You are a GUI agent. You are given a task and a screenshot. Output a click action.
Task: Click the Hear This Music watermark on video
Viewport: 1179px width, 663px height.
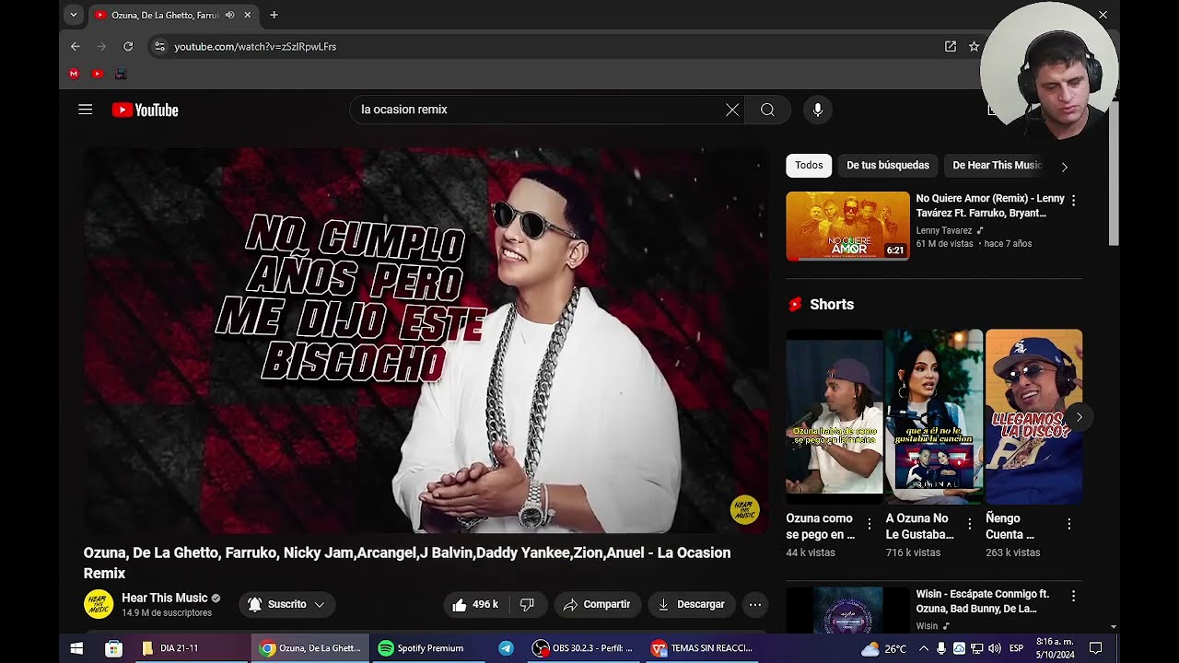point(744,509)
